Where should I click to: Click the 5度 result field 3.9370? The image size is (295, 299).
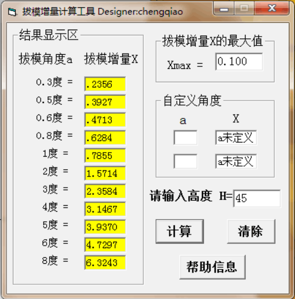[105, 227]
